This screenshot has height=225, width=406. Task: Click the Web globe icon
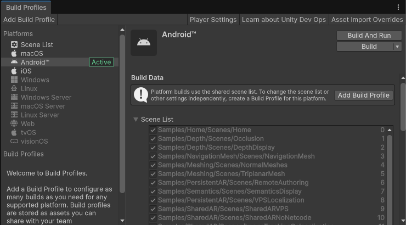coord(14,124)
